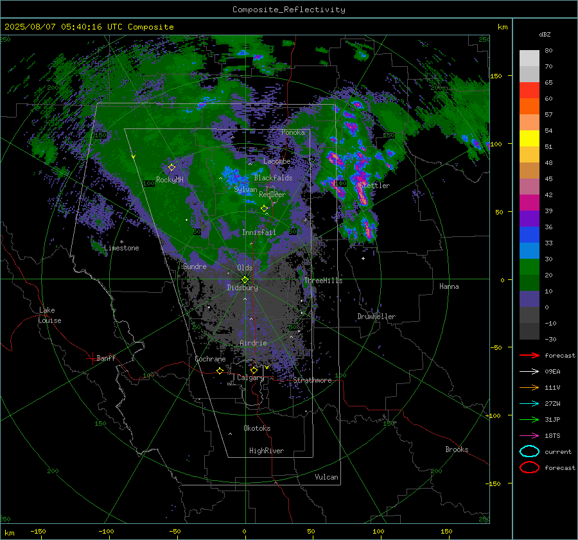Pick the purple 0-10 dBZ color swatch
This screenshot has width=578, height=540.
pos(529,299)
